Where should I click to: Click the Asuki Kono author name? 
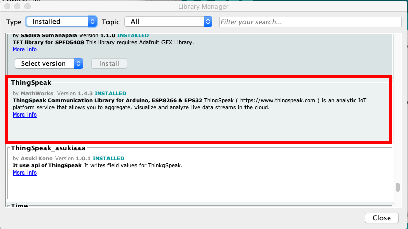click(x=37, y=158)
